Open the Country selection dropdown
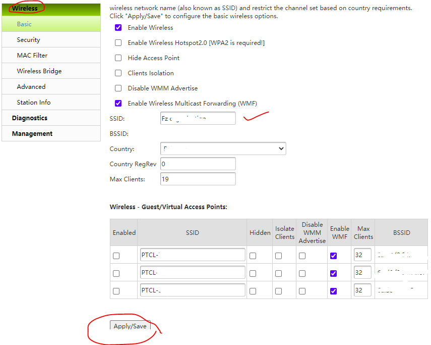 (223, 149)
